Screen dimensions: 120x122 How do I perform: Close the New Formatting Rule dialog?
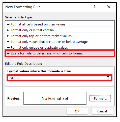(109, 7)
